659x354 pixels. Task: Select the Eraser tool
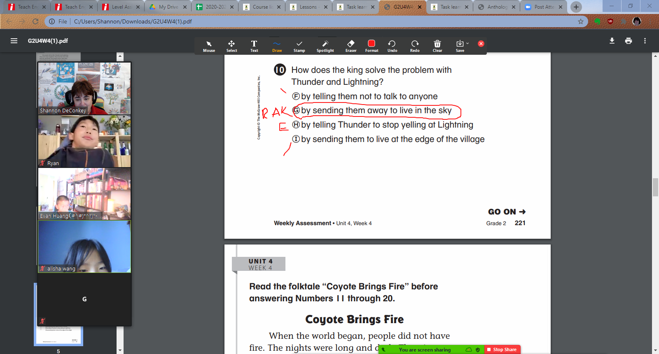351,46
